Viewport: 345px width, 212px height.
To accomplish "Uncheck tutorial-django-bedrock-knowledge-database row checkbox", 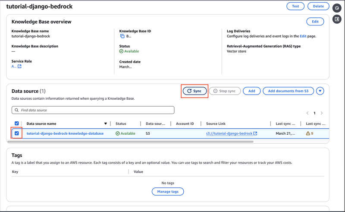I will click(x=17, y=133).
